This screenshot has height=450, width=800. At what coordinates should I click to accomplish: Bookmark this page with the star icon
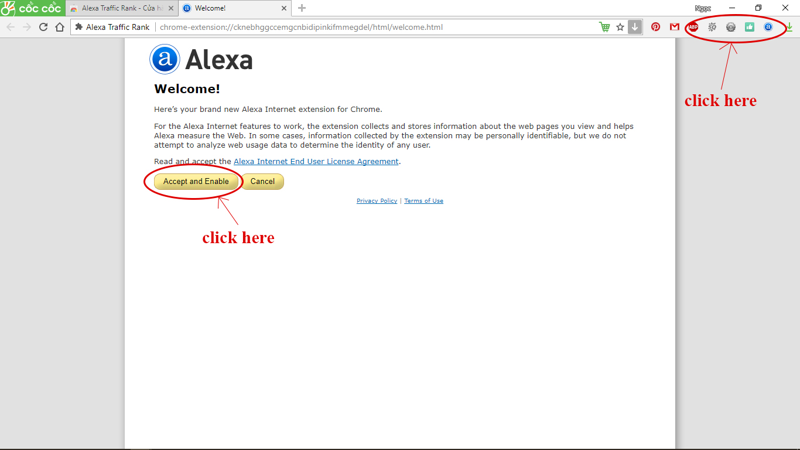point(620,27)
